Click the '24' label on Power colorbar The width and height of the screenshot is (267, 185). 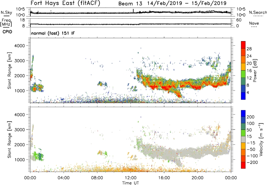pyautogui.click(x=249, y=56)
